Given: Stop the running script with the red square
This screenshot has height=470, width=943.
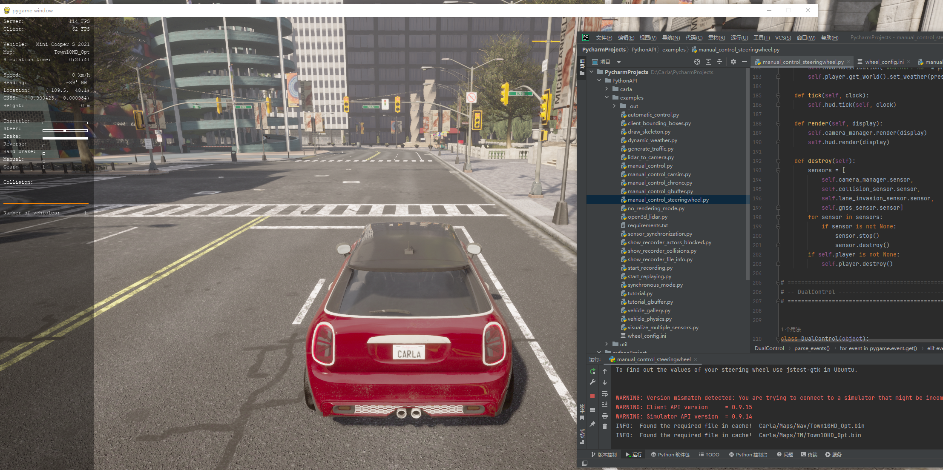Looking at the screenshot, I should point(592,396).
